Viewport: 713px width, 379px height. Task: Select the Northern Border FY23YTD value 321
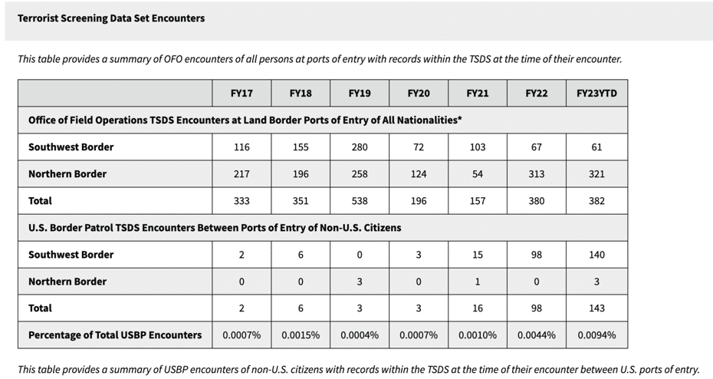tap(596, 174)
